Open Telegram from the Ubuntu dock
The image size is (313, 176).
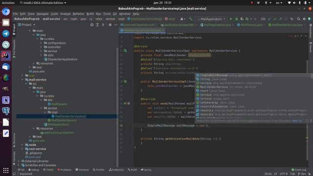[x=6, y=34]
